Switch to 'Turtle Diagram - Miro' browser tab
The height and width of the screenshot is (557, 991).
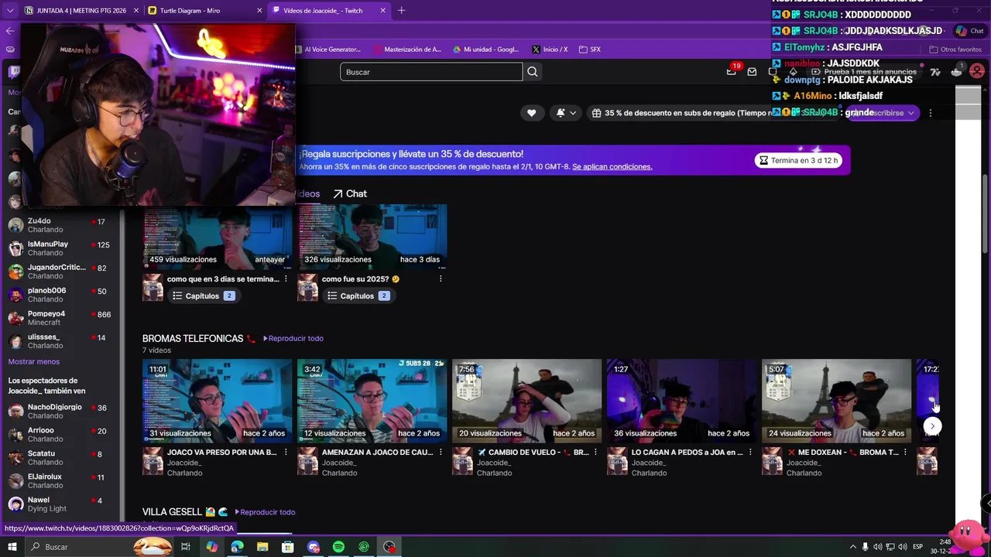point(204,11)
